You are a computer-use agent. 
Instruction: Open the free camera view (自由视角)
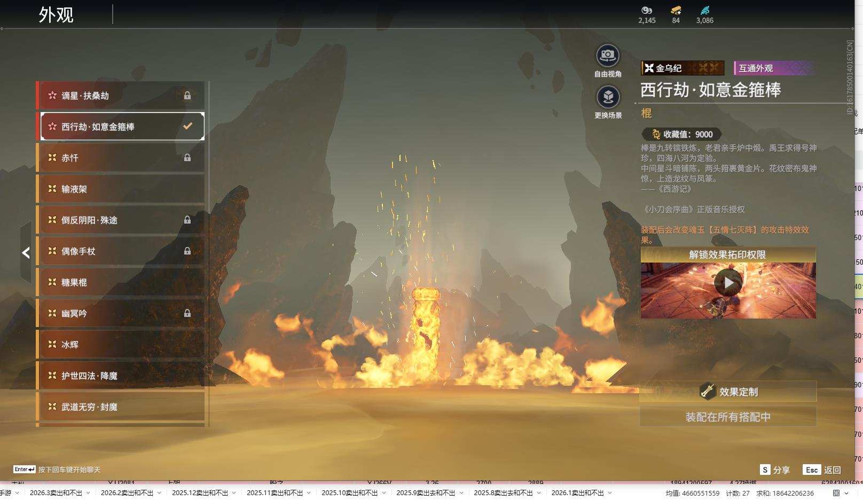(x=607, y=56)
